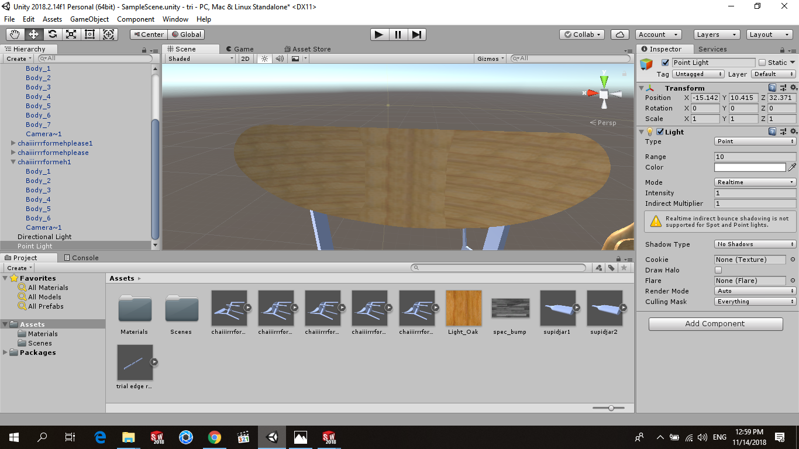The height and width of the screenshot is (449, 799).
Task: Uncheck the Light component checkbox
Action: coord(660,132)
